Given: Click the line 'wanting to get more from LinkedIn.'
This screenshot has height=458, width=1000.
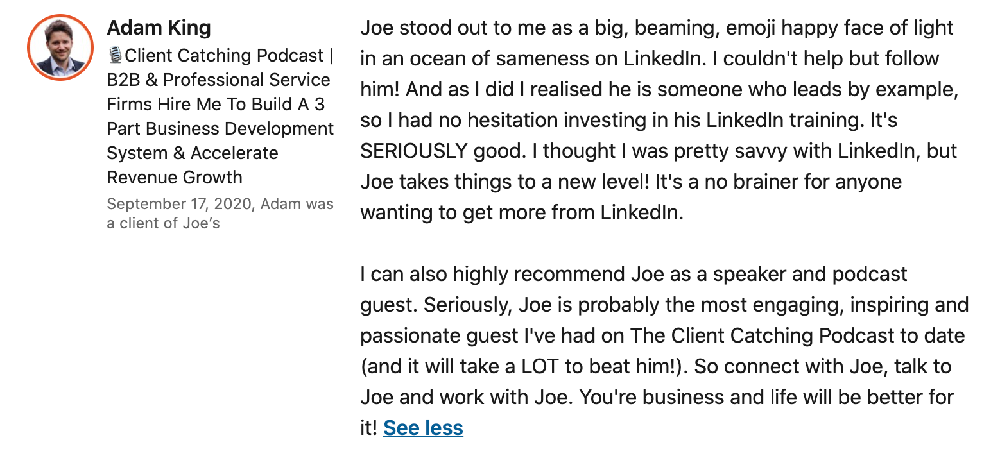Looking at the screenshot, I should (x=522, y=213).
